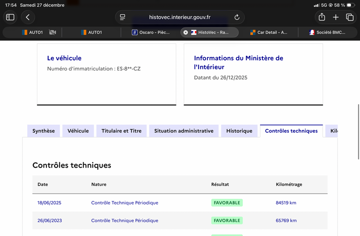This screenshot has width=360, height=236.
Task: Open the Véhicule tab
Action: coord(78,131)
